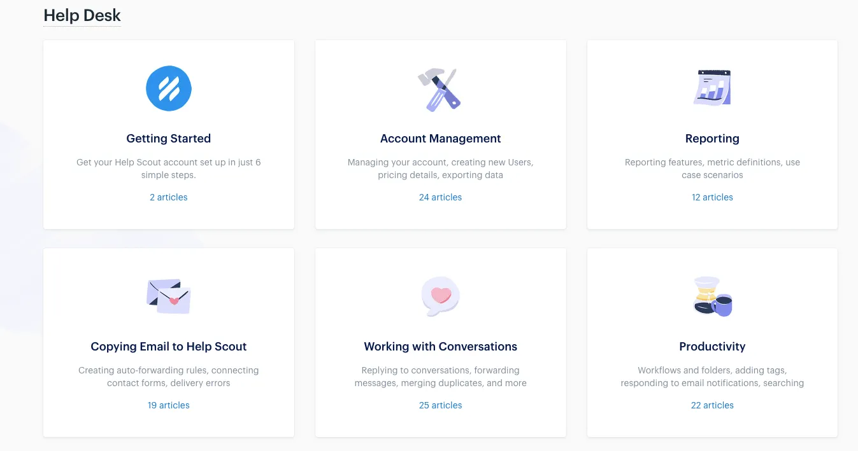Click the Help Desk section heading
Image resolution: width=858 pixels, height=451 pixels.
[82, 16]
